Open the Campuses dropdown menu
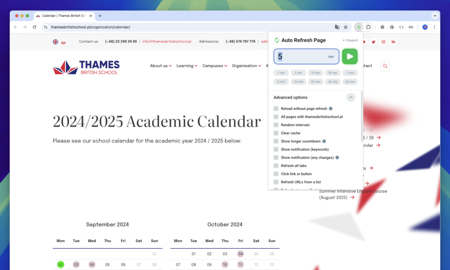 coord(214,66)
